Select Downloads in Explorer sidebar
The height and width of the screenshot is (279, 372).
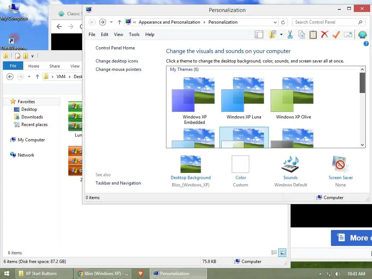click(32, 117)
